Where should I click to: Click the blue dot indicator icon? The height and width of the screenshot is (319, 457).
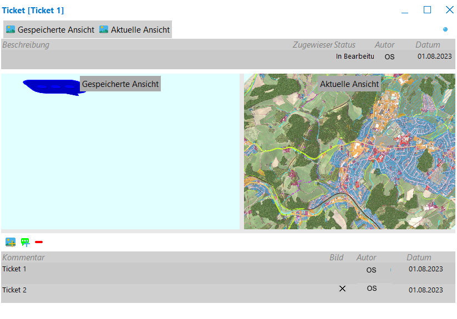445,29
